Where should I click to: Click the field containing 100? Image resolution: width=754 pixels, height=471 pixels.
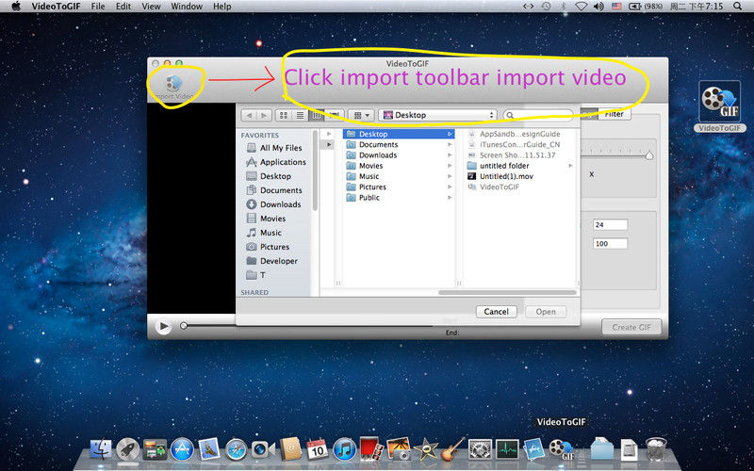(x=610, y=244)
